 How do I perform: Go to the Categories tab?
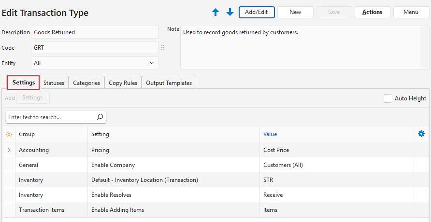tap(86, 83)
